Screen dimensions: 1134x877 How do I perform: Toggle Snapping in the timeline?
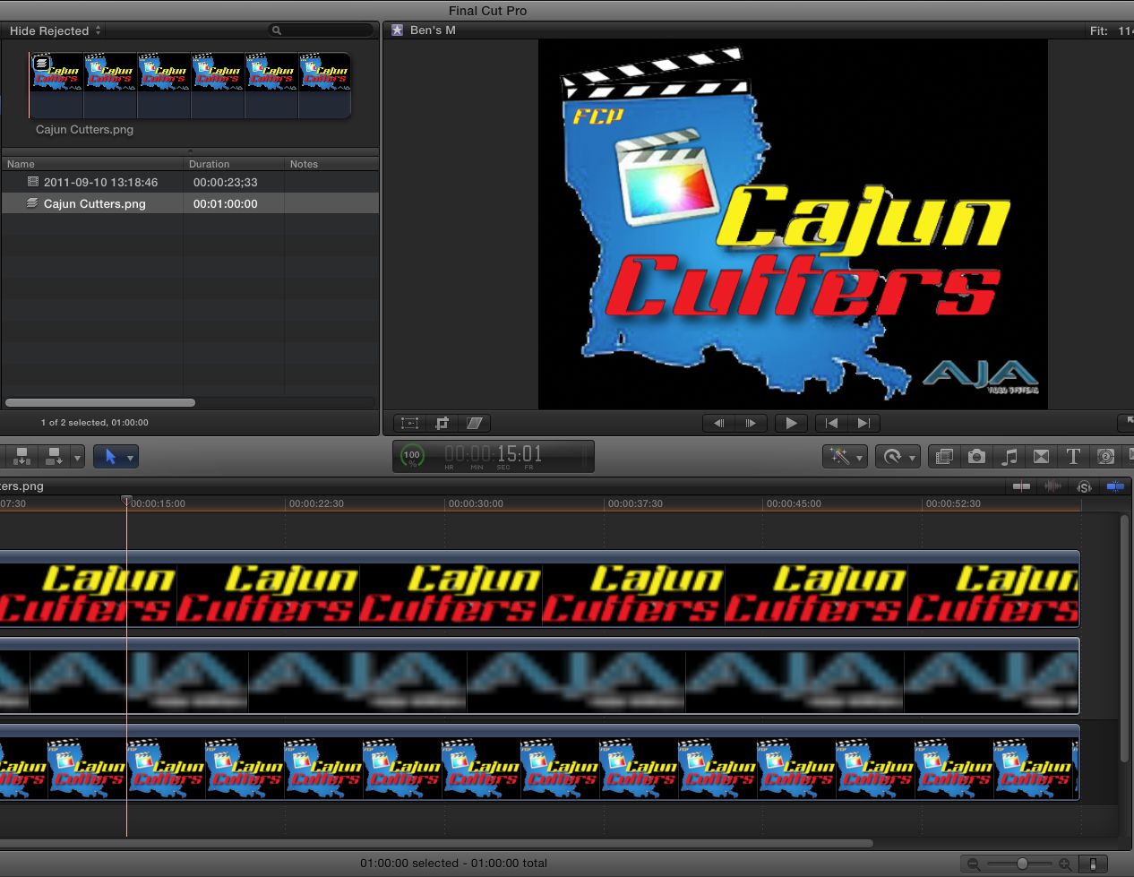coord(1115,486)
